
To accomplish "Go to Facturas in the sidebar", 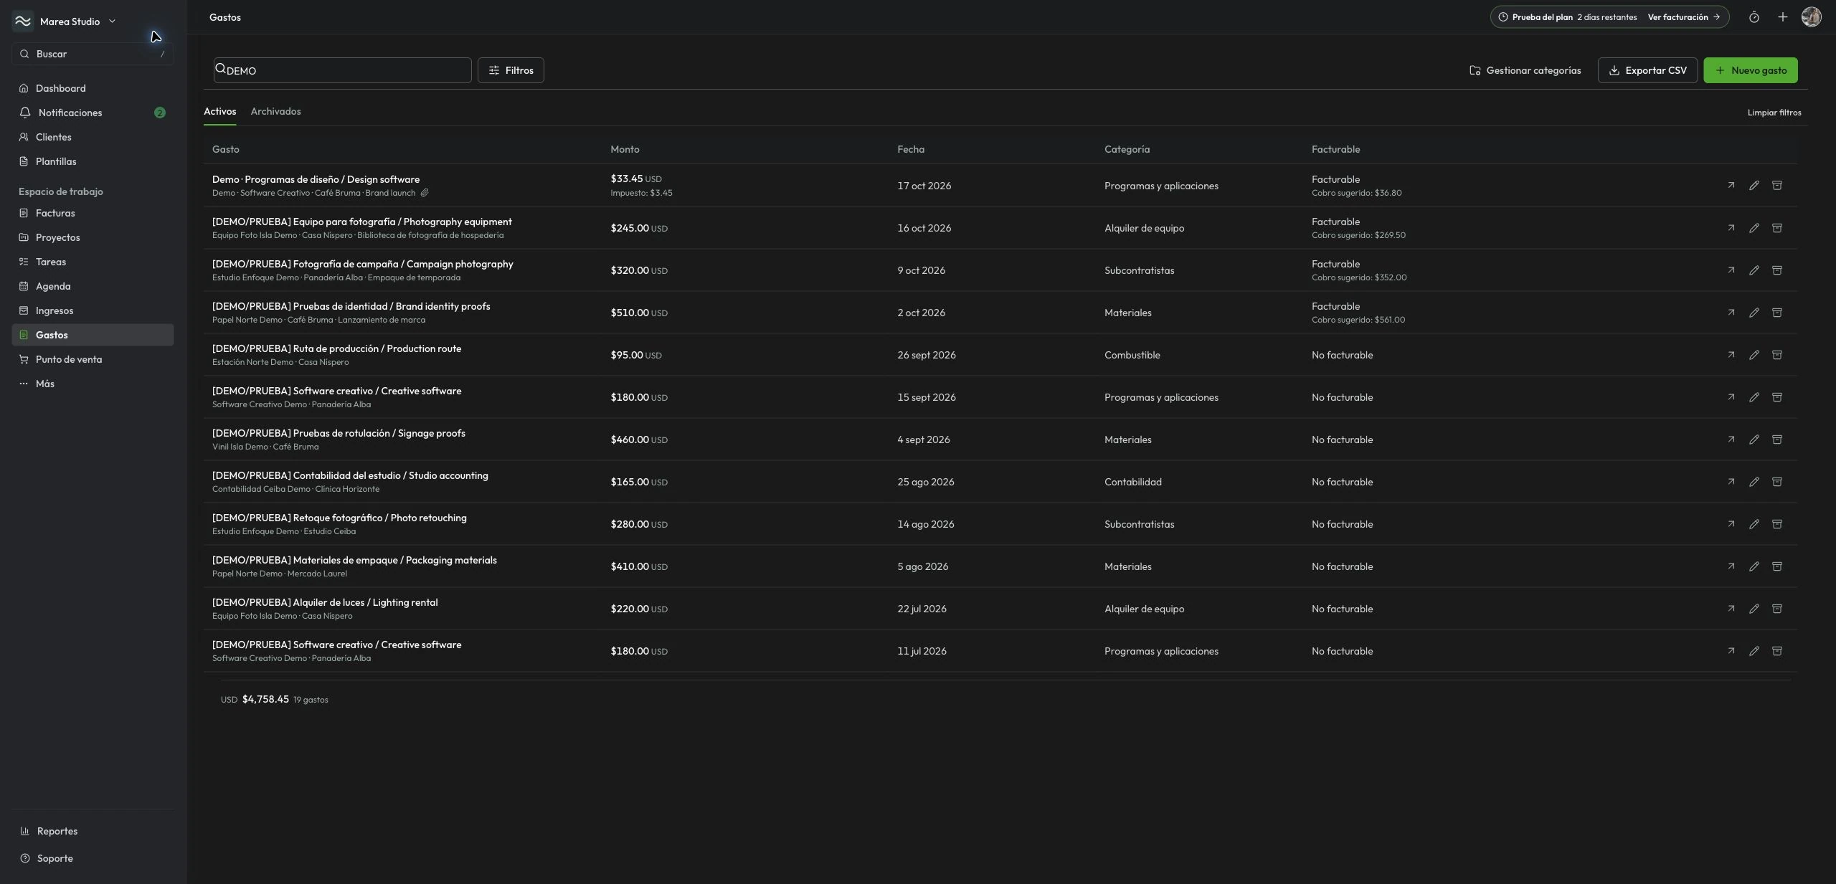I will 93,213.
